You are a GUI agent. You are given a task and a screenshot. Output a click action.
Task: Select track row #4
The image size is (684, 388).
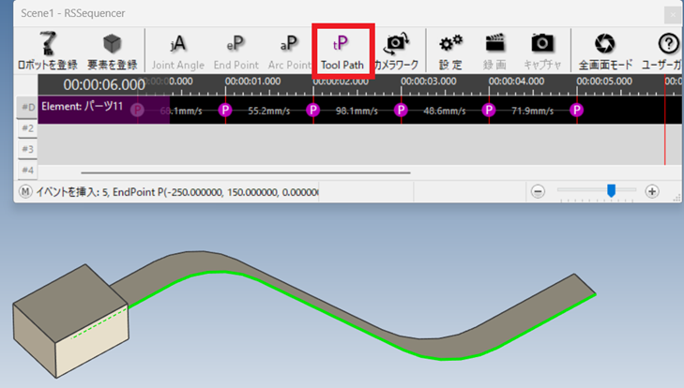(x=27, y=170)
